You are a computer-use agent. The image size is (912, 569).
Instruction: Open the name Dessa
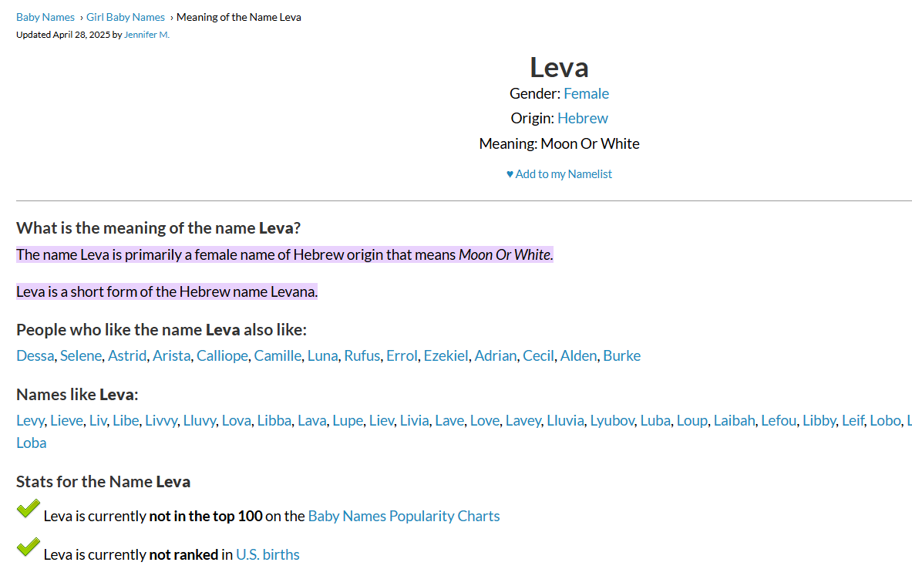pos(35,355)
